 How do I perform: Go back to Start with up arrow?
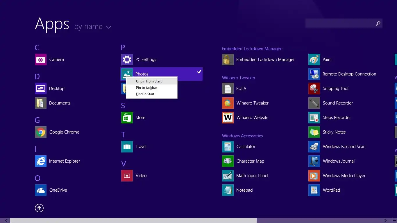point(39,208)
